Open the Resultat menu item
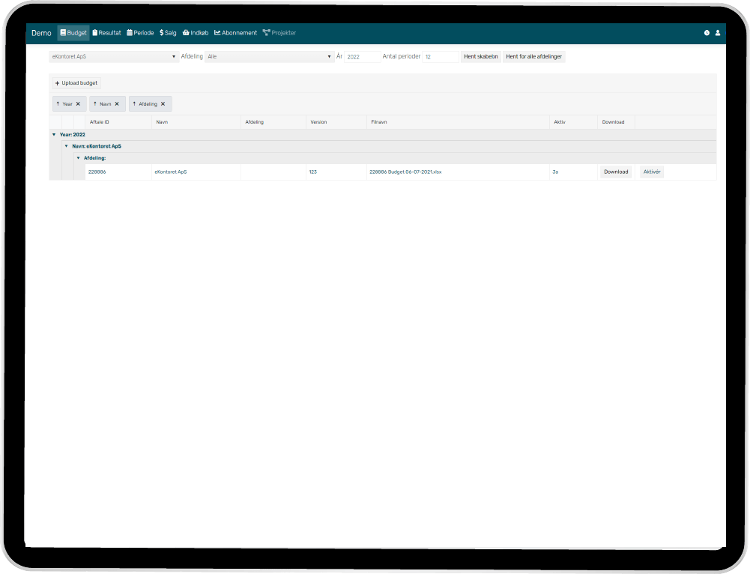Viewport: 750px width, 574px height. click(x=106, y=33)
